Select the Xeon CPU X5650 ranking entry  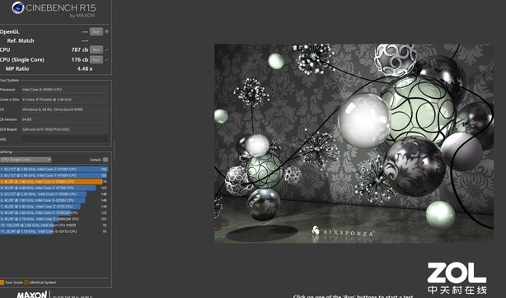coord(54,225)
